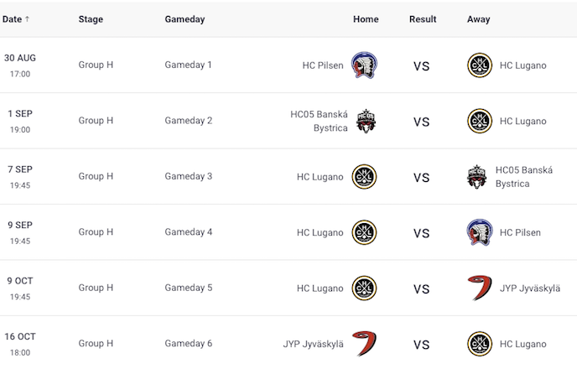Click JYP Jyväskylä home logo in Gameday 6
577x369 pixels.
click(x=364, y=344)
